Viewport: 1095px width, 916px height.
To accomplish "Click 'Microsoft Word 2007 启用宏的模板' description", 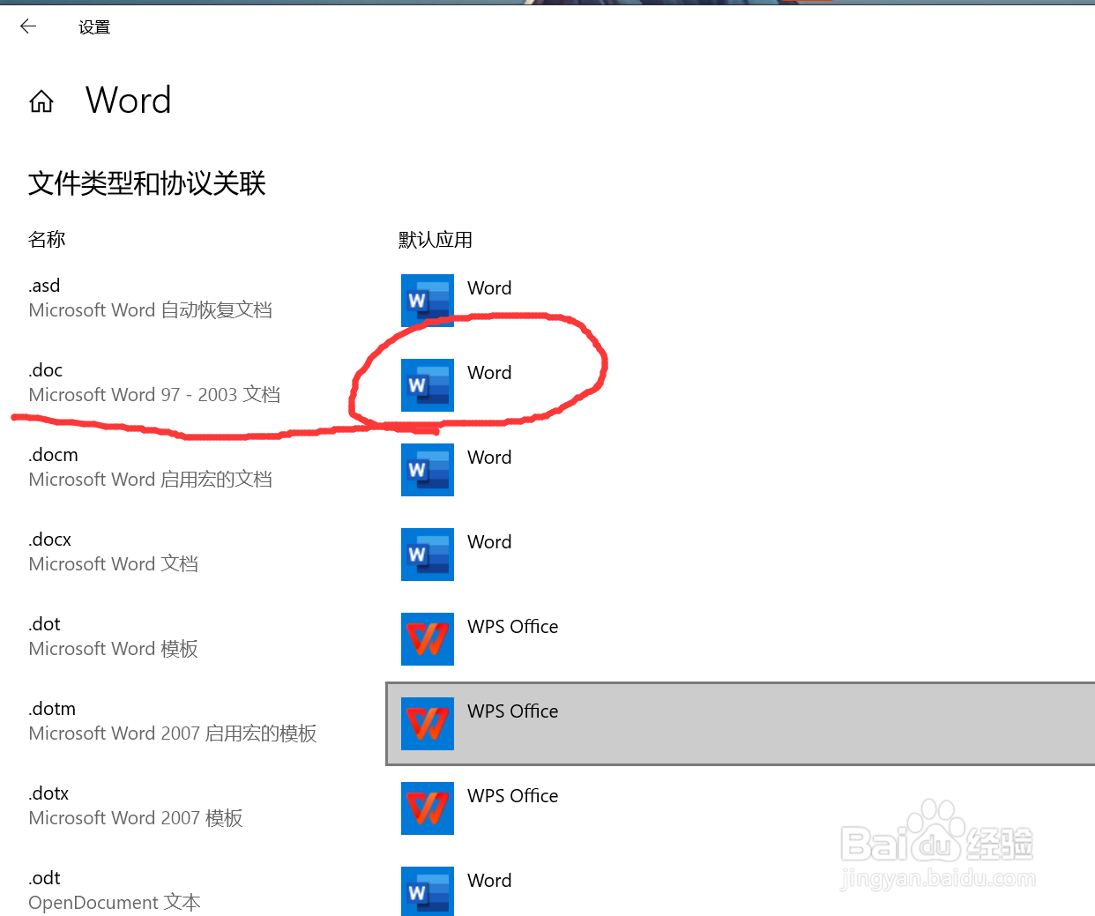I will click(x=173, y=734).
